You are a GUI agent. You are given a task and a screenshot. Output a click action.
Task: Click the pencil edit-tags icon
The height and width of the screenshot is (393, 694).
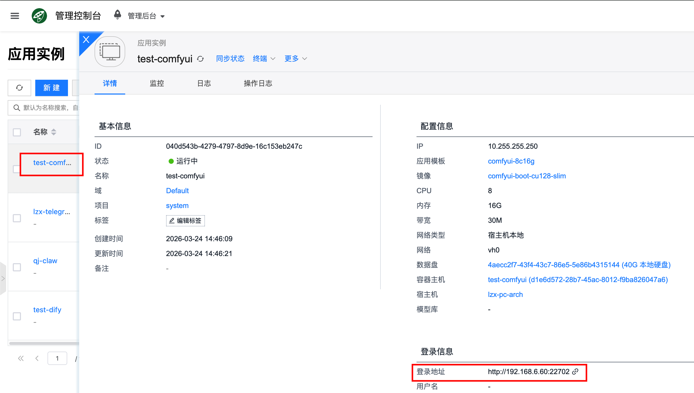(x=172, y=221)
